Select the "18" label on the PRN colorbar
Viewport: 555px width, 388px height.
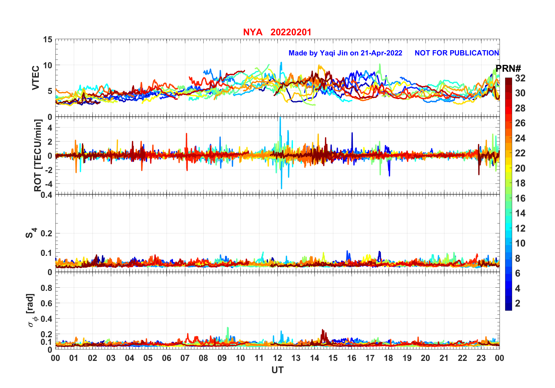(x=520, y=183)
